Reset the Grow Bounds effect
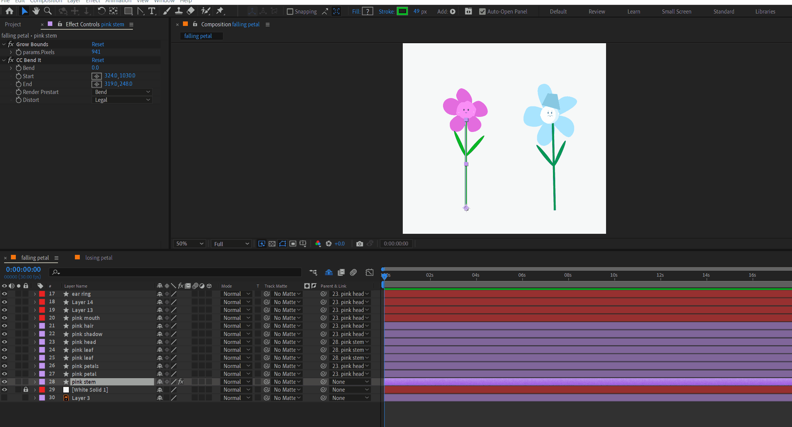This screenshot has width=792, height=427. pyautogui.click(x=98, y=44)
